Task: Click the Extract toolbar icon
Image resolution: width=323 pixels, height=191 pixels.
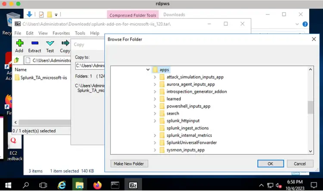Action: (34, 46)
